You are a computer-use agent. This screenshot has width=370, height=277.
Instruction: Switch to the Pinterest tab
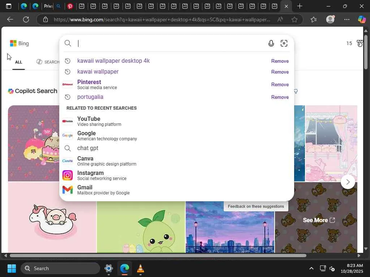[x=70, y=6]
